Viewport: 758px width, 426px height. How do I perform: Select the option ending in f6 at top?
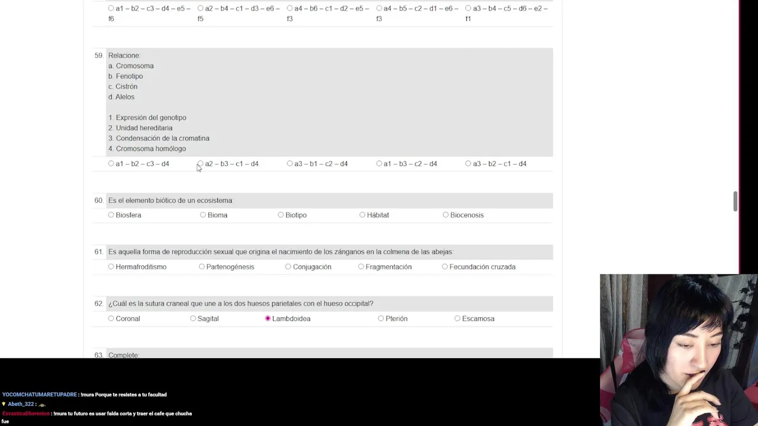point(111,8)
